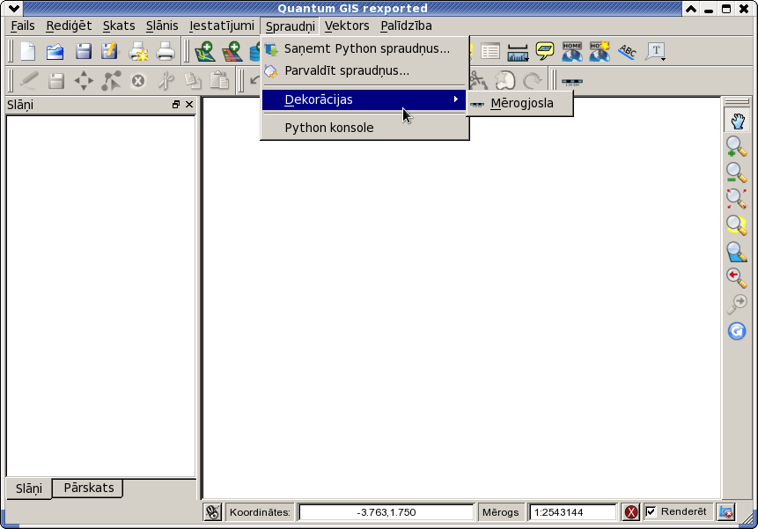The width and height of the screenshot is (758, 529).
Task: Save project with the floppy disk icon
Action: pos(83,51)
